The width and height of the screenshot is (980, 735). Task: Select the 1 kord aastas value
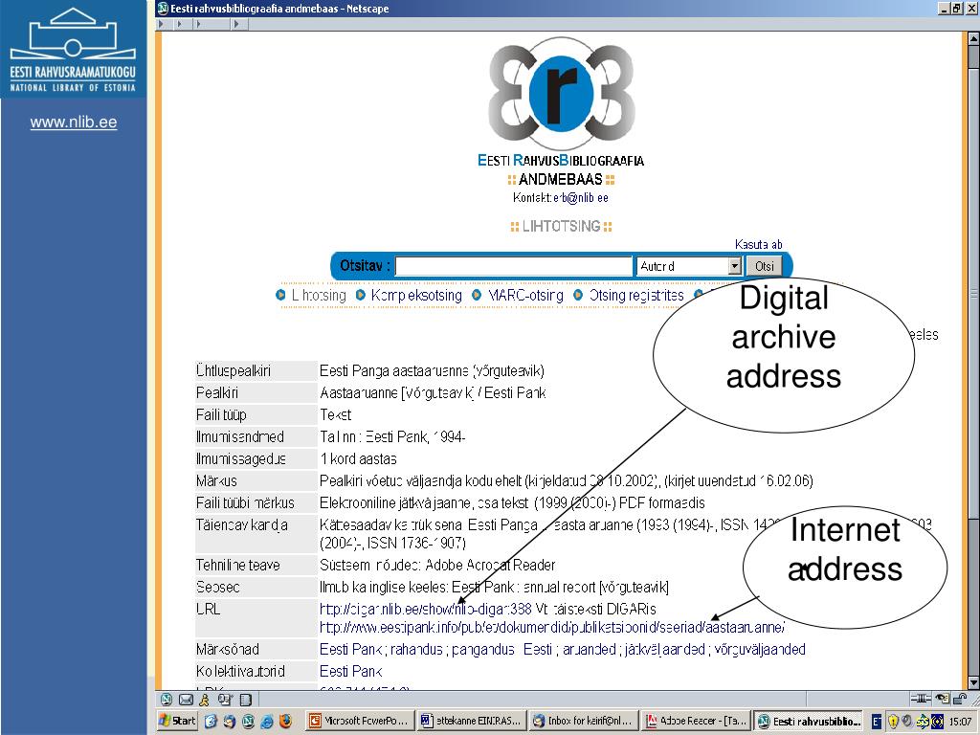tap(358, 458)
